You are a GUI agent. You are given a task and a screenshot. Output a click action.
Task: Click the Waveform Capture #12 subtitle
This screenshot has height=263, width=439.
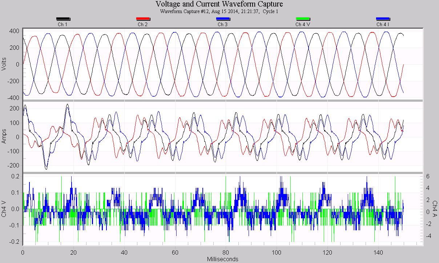[219, 11]
